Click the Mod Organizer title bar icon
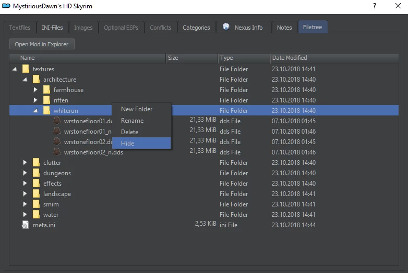Viewport: 408px width, 273px height. point(6,6)
